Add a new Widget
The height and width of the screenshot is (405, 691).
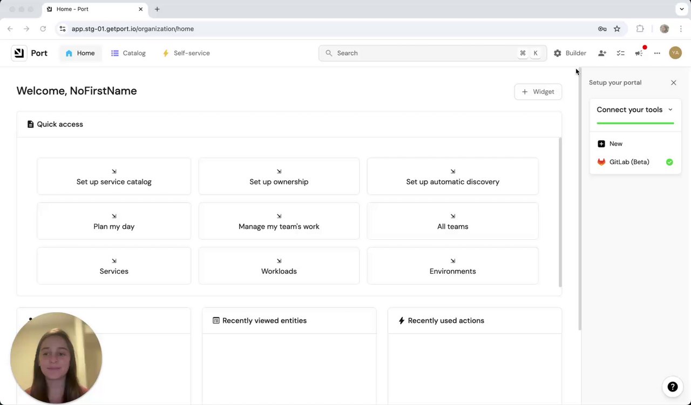pos(538,92)
